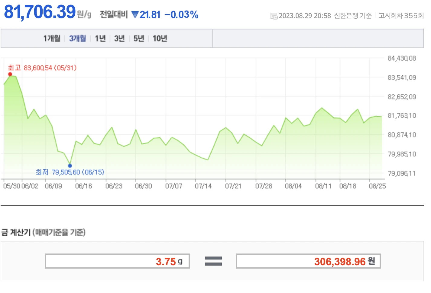Click the gram input field showing 3.75
Image resolution: width=431 pixels, height=293 pixels.
click(x=117, y=261)
